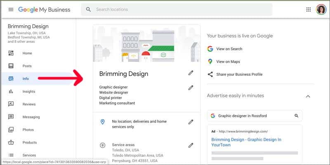Click the Maps pin icon
This screenshot has width=330, height=165.
210,61
